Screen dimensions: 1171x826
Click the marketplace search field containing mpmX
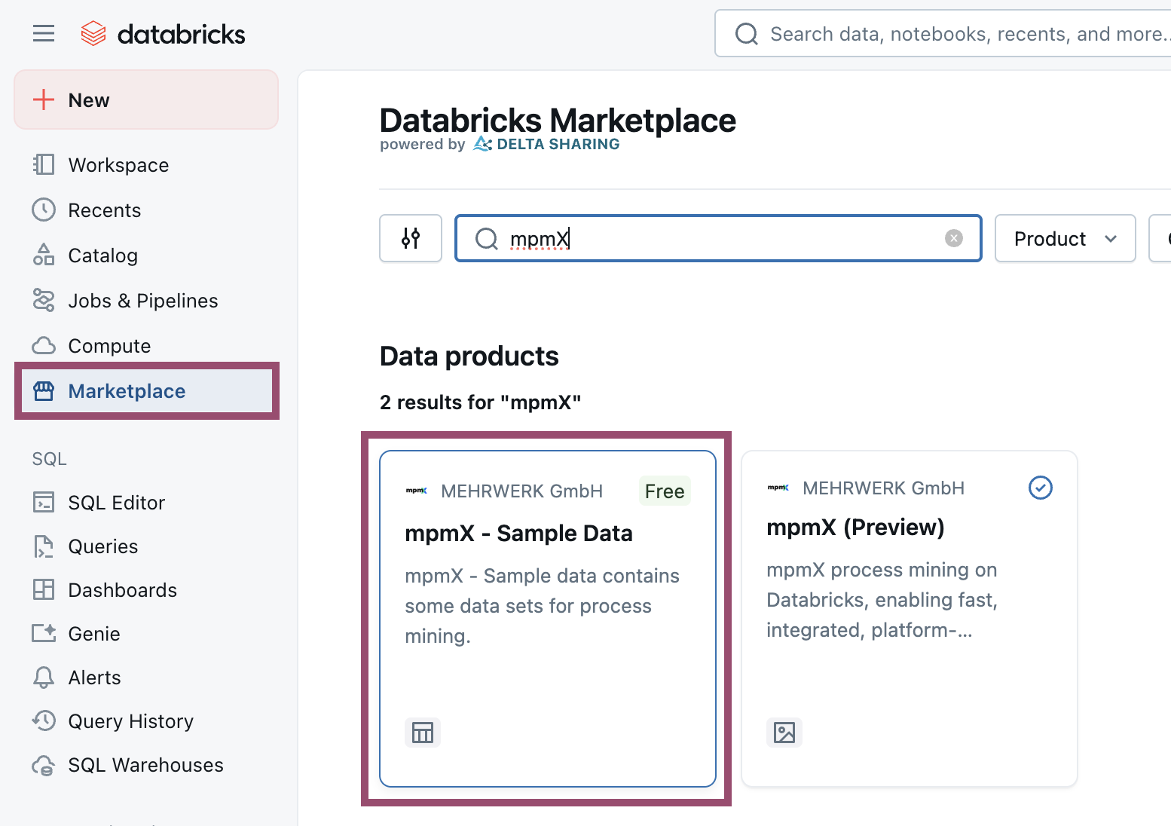(718, 238)
